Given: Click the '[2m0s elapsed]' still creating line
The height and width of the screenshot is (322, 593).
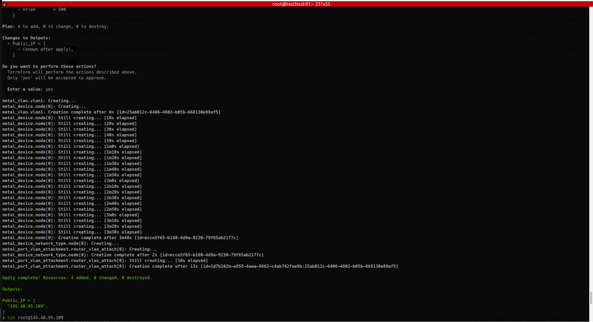Looking at the screenshot, I should pyautogui.click(x=71, y=181).
